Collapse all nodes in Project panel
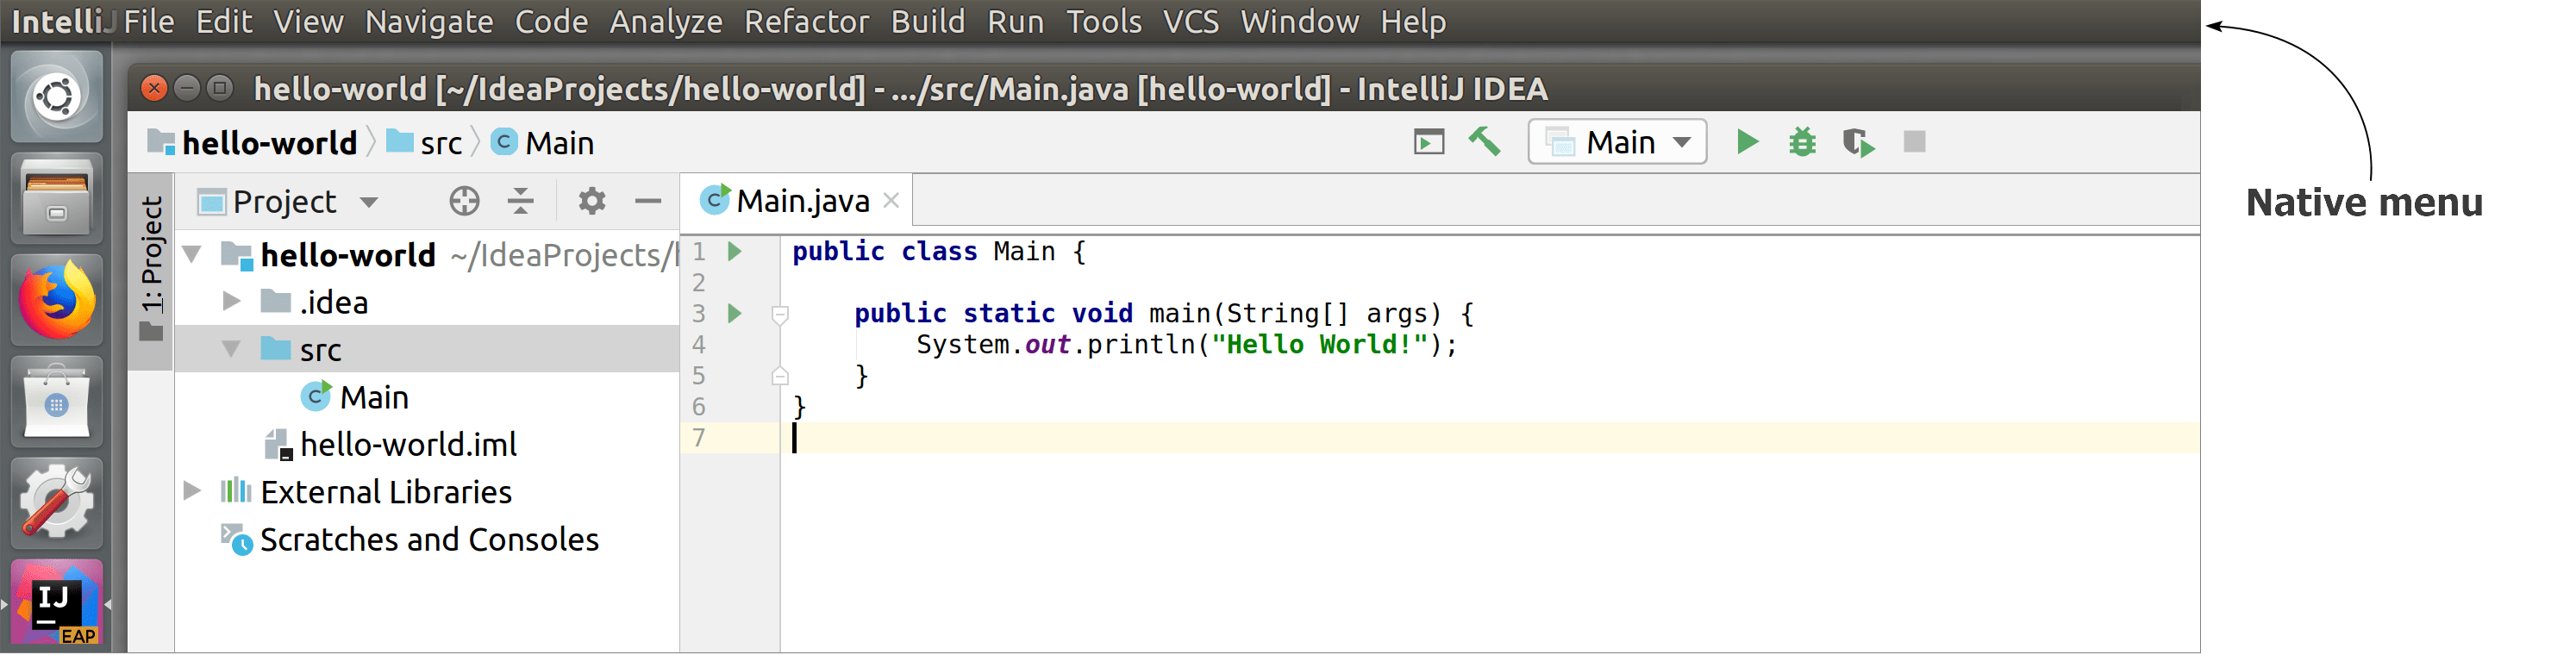The width and height of the screenshot is (2576, 655). (x=520, y=202)
